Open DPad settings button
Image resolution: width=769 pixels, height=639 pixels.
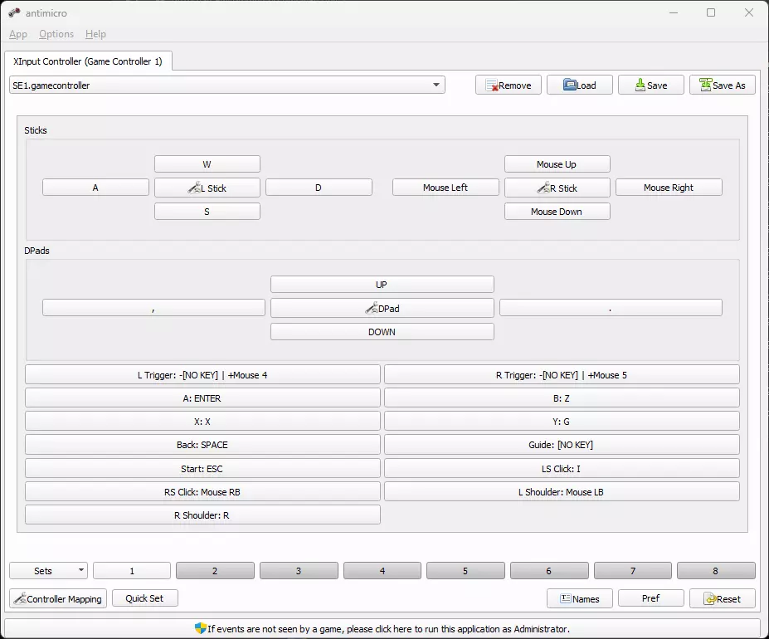[x=382, y=309]
